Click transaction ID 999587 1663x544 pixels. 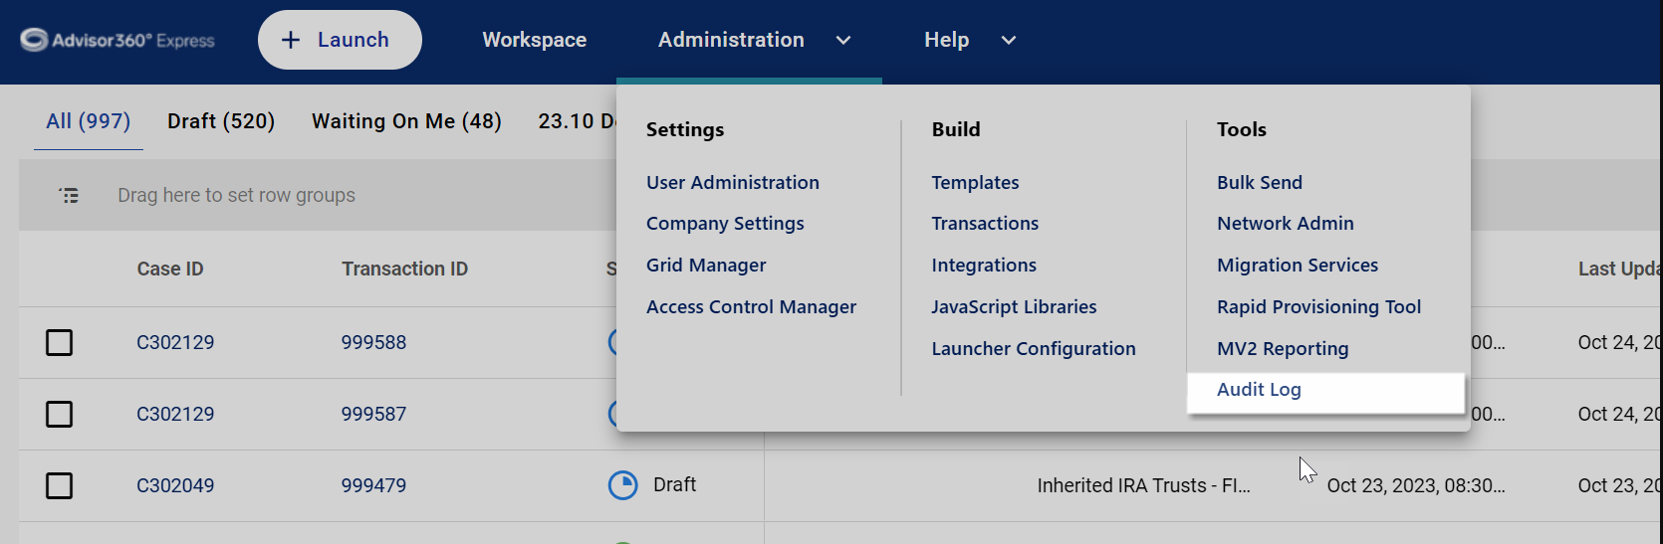tap(373, 414)
